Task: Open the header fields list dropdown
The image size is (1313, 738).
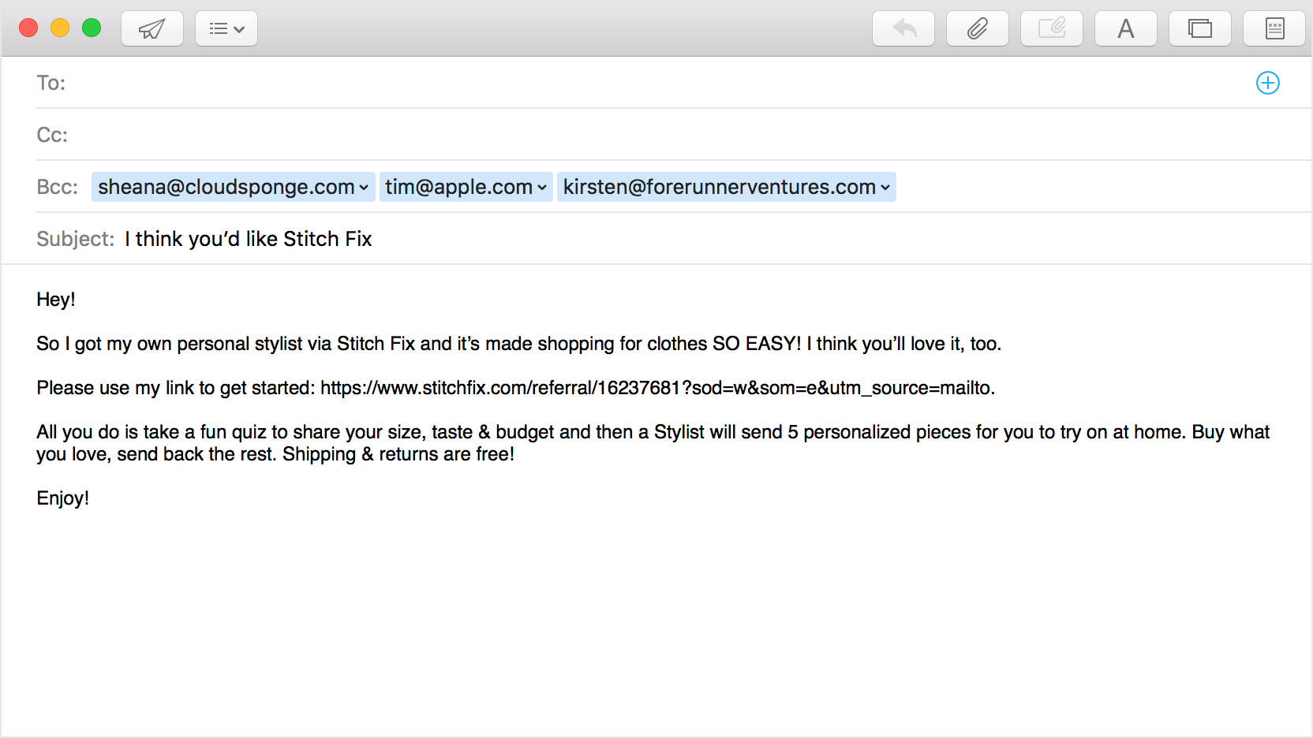Action: pyautogui.click(x=226, y=28)
